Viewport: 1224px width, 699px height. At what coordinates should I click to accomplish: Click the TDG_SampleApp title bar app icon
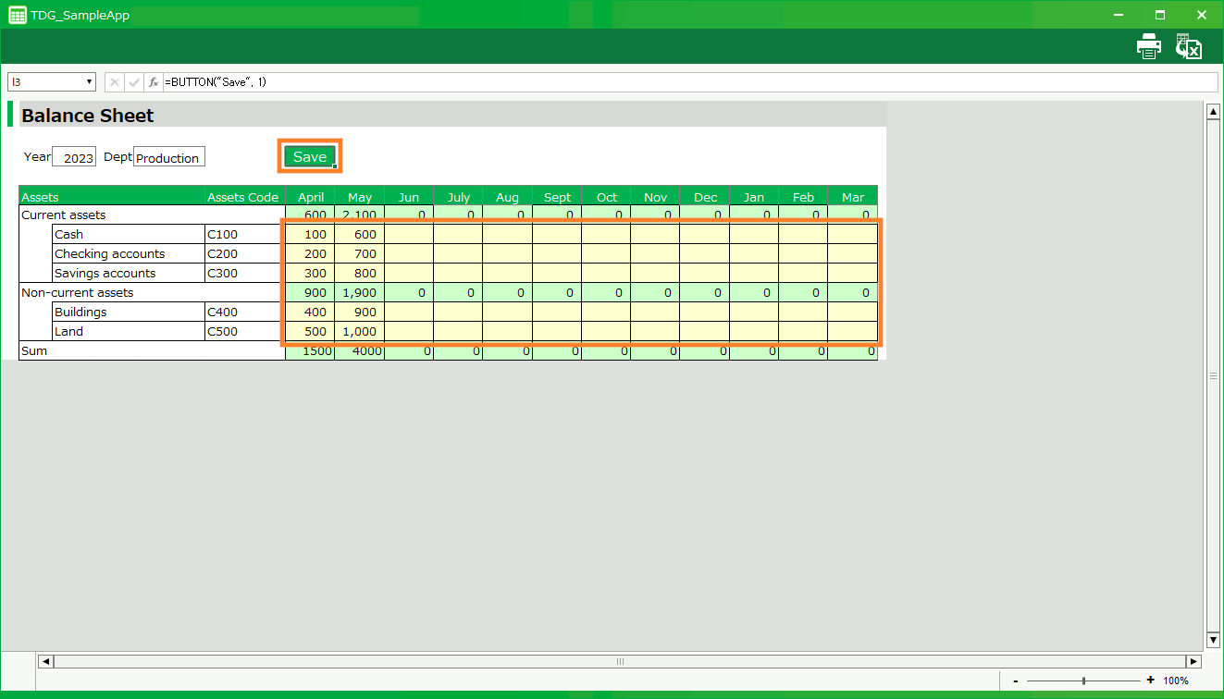pyautogui.click(x=17, y=15)
